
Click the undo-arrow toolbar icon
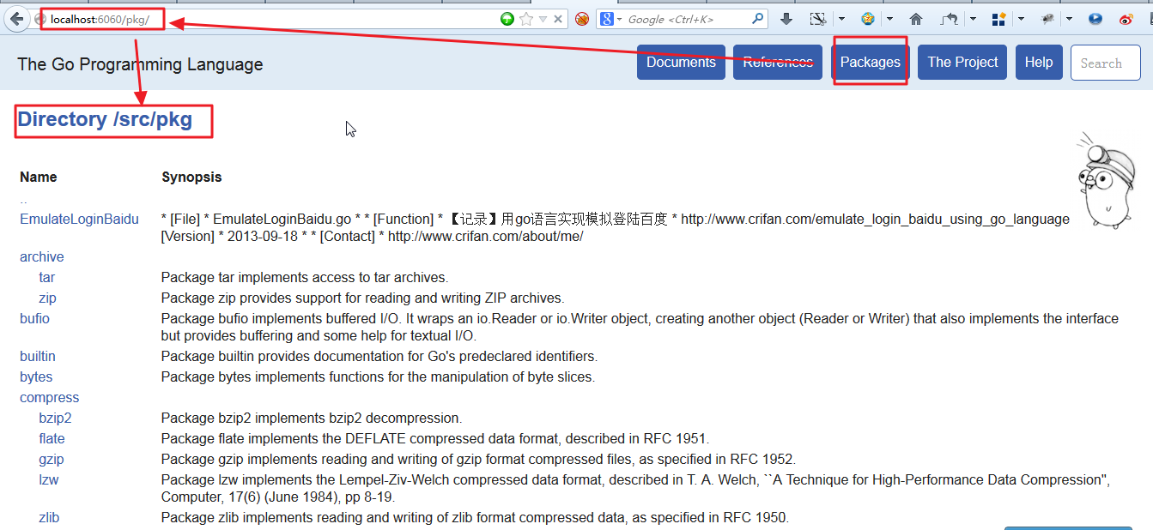[x=950, y=19]
